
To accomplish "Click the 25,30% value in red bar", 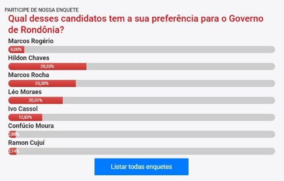I will (x=42, y=83).
